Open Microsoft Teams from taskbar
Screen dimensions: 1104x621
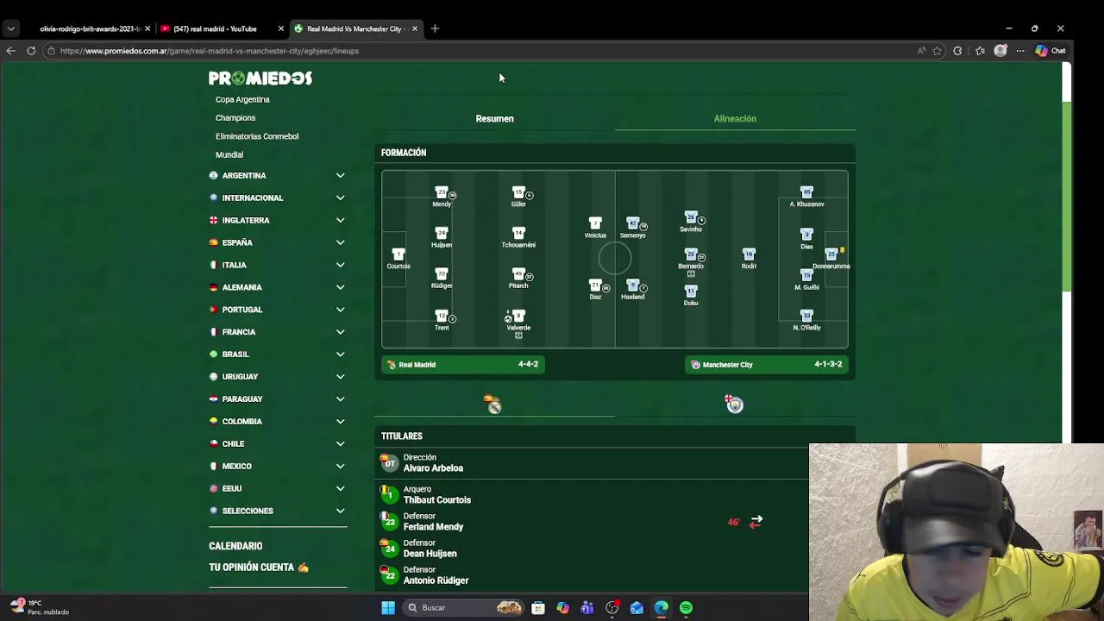pyautogui.click(x=587, y=608)
